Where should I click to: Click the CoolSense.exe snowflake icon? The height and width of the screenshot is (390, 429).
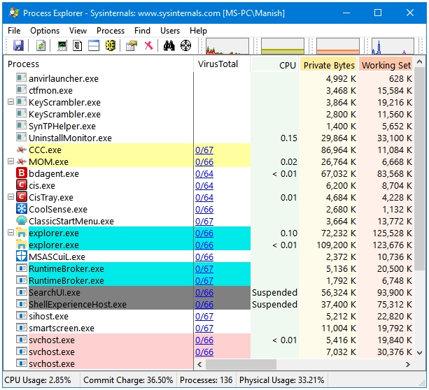(x=22, y=209)
